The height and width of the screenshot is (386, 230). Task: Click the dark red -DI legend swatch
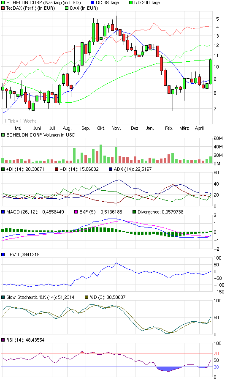pyautogui.click(x=57, y=169)
